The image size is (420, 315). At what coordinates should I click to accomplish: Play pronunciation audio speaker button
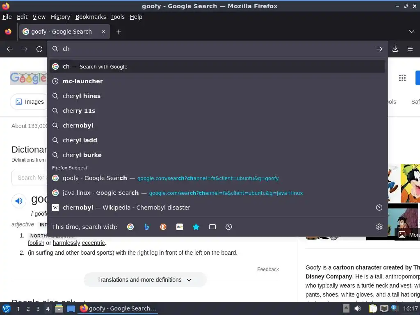tap(19, 201)
